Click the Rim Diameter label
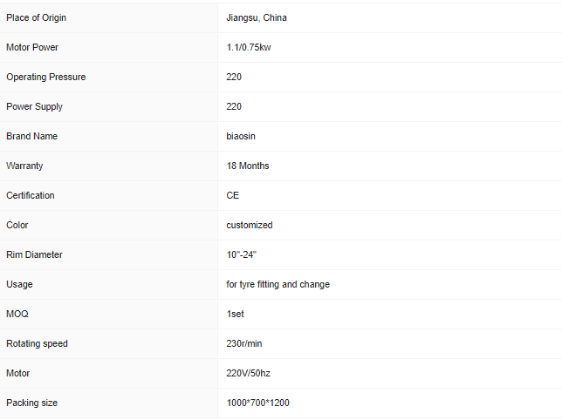The height and width of the screenshot is (420, 562). [x=34, y=254]
